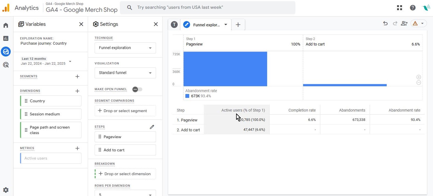Click the Analytics product name text

[x=27, y=8]
